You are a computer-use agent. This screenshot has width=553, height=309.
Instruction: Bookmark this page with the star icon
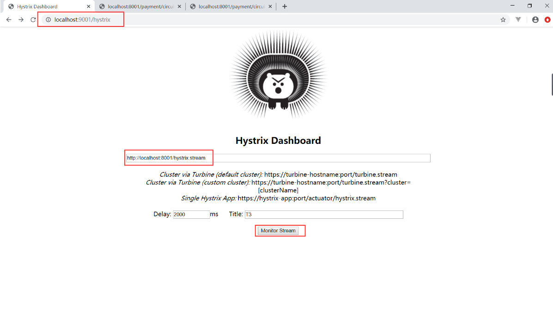tap(503, 20)
